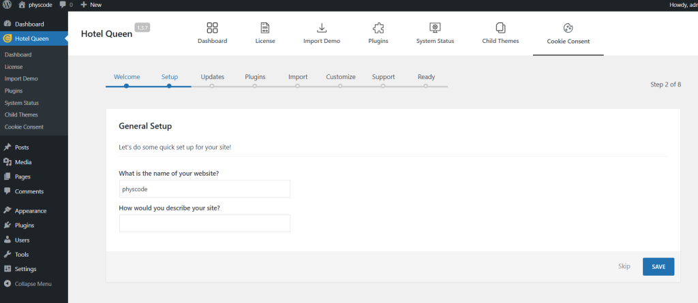
Task: Click the Tools wrench icon
Action: point(7,255)
